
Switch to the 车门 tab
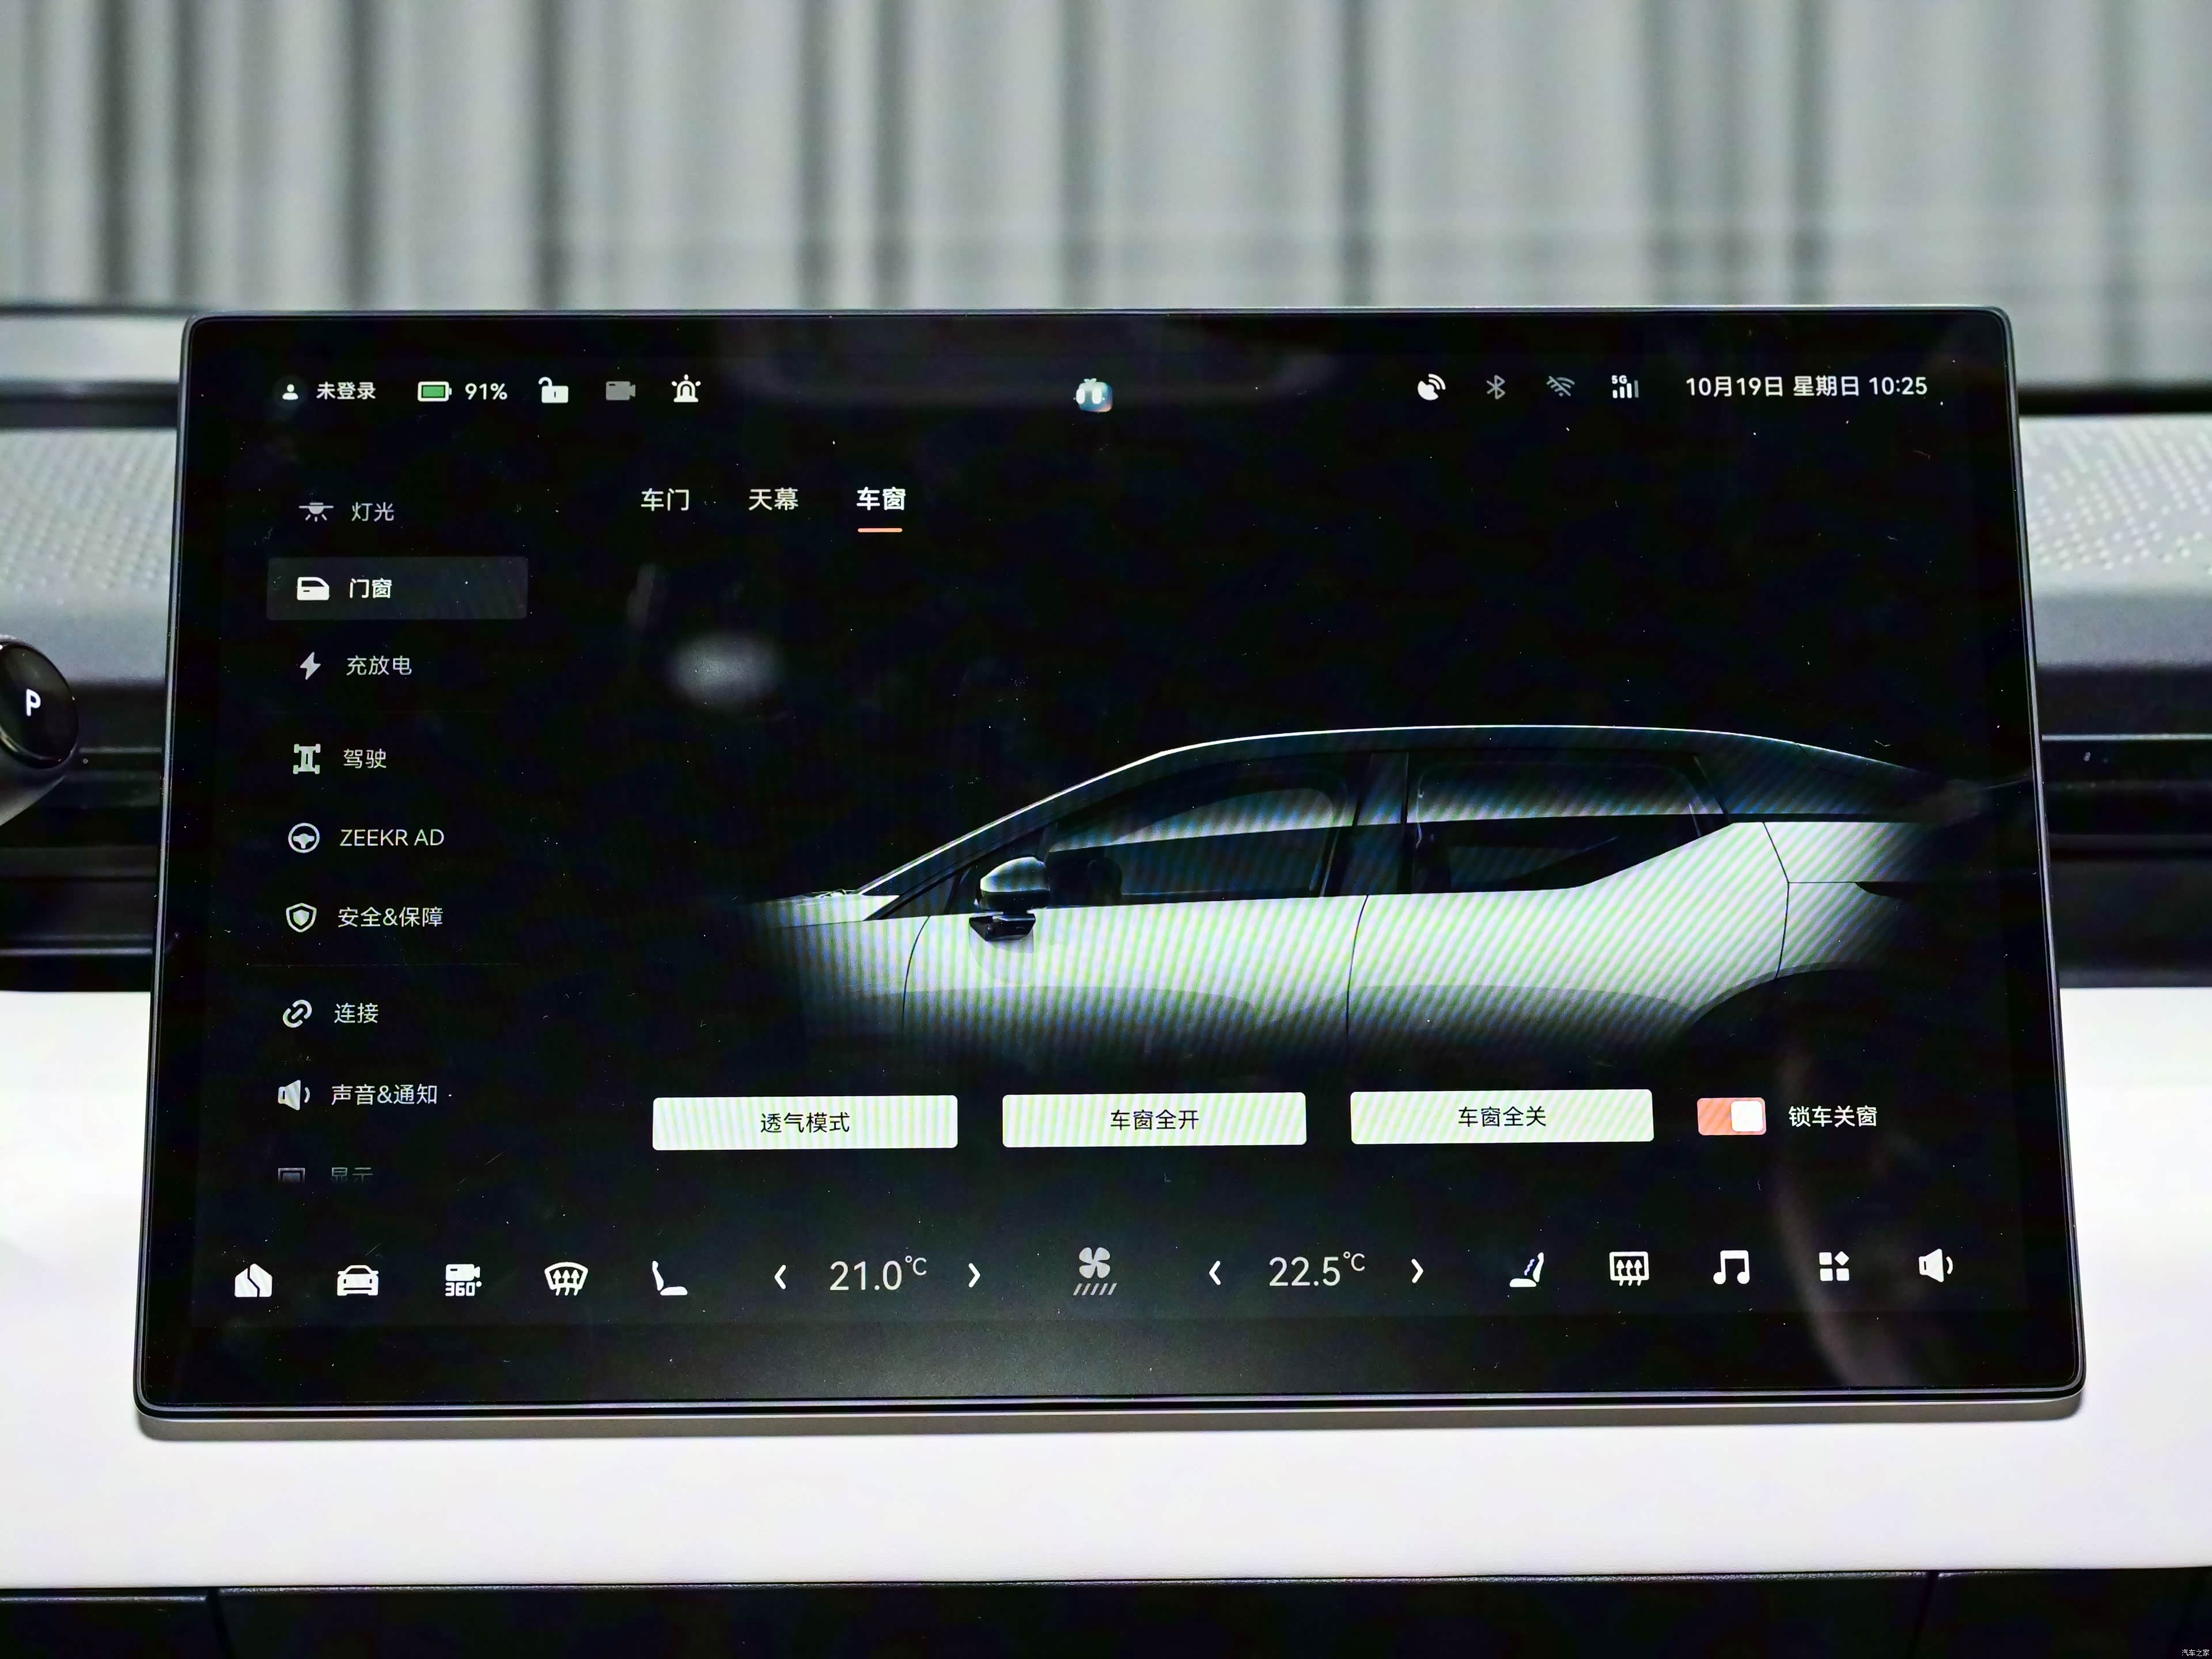click(665, 500)
